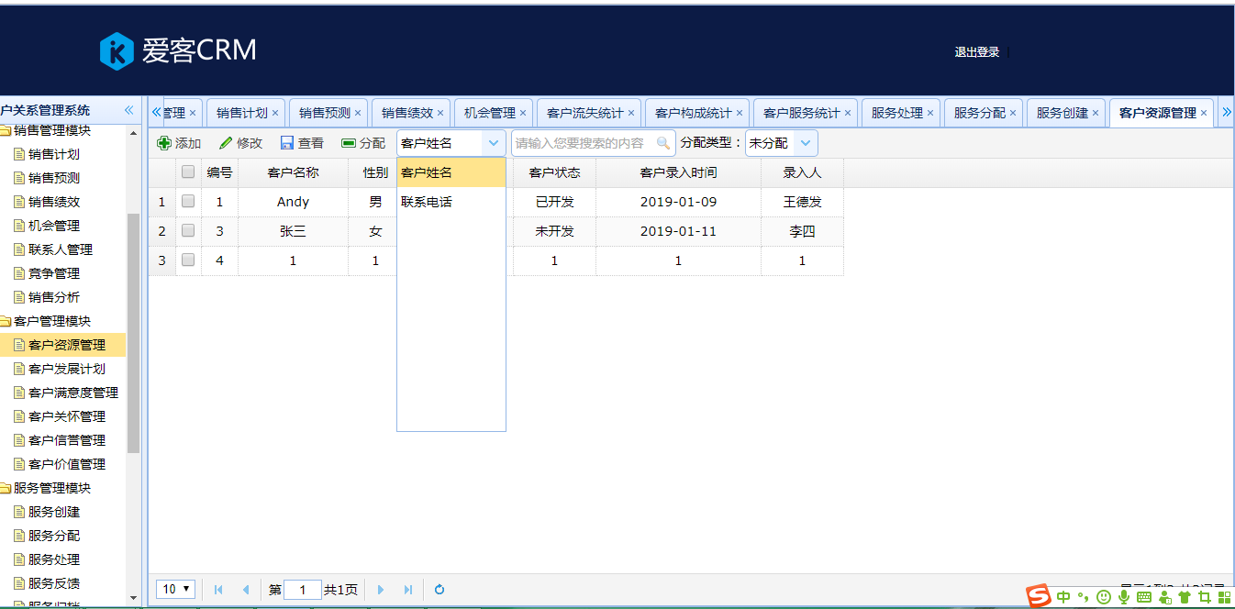Click the search content input field

click(583, 143)
